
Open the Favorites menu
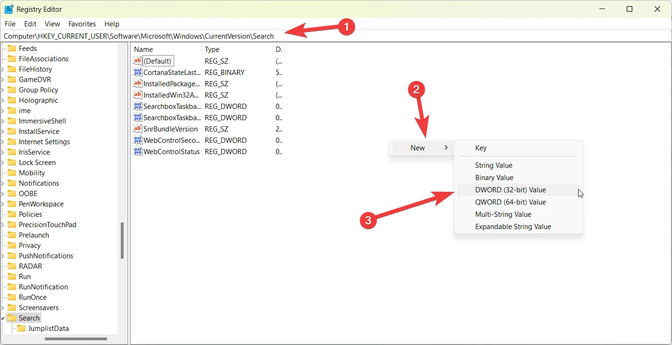pyautogui.click(x=82, y=24)
